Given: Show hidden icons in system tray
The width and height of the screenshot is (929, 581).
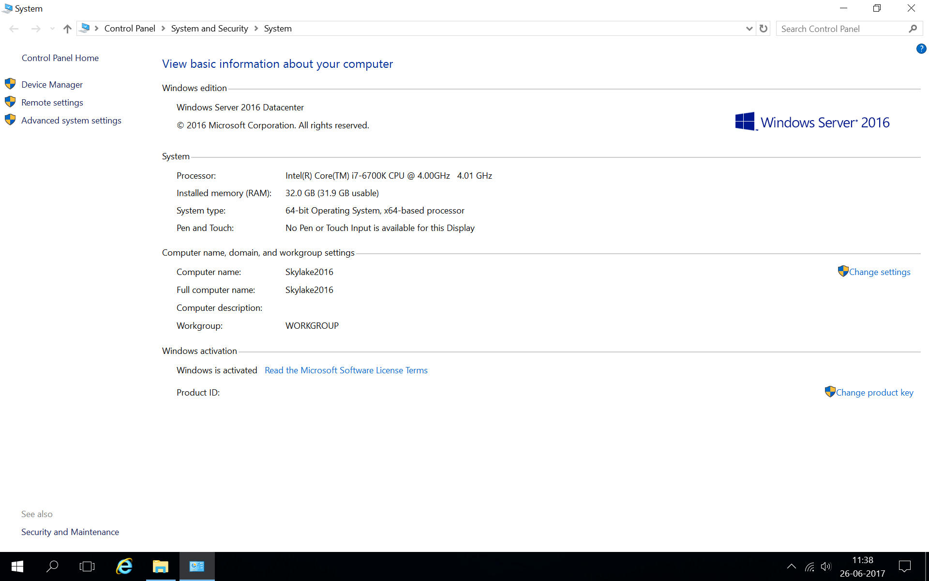Looking at the screenshot, I should tap(791, 566).
